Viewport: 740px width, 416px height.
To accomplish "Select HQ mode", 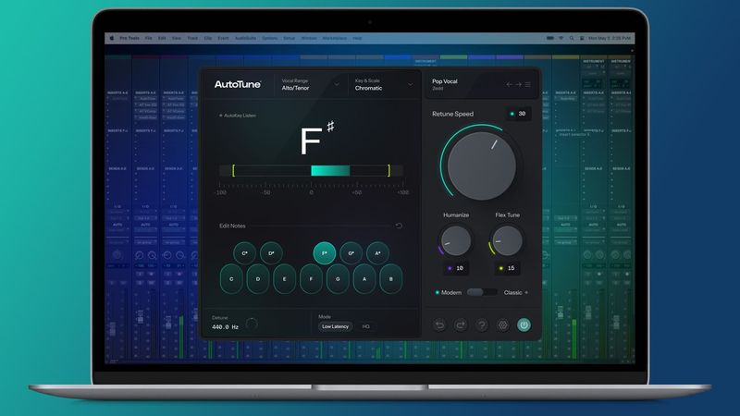I will click(365, 326).
